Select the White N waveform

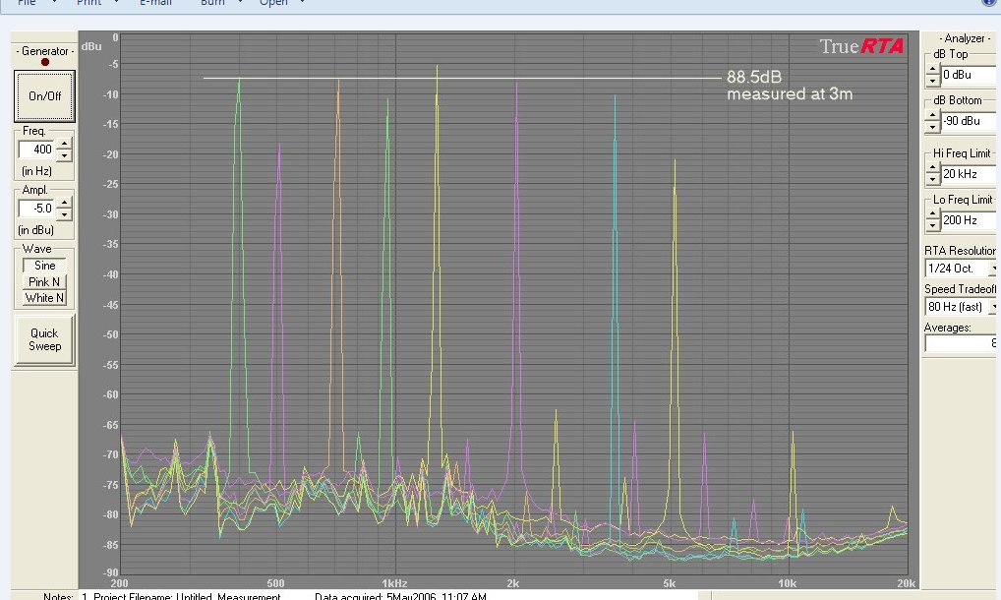click(44, 298)
